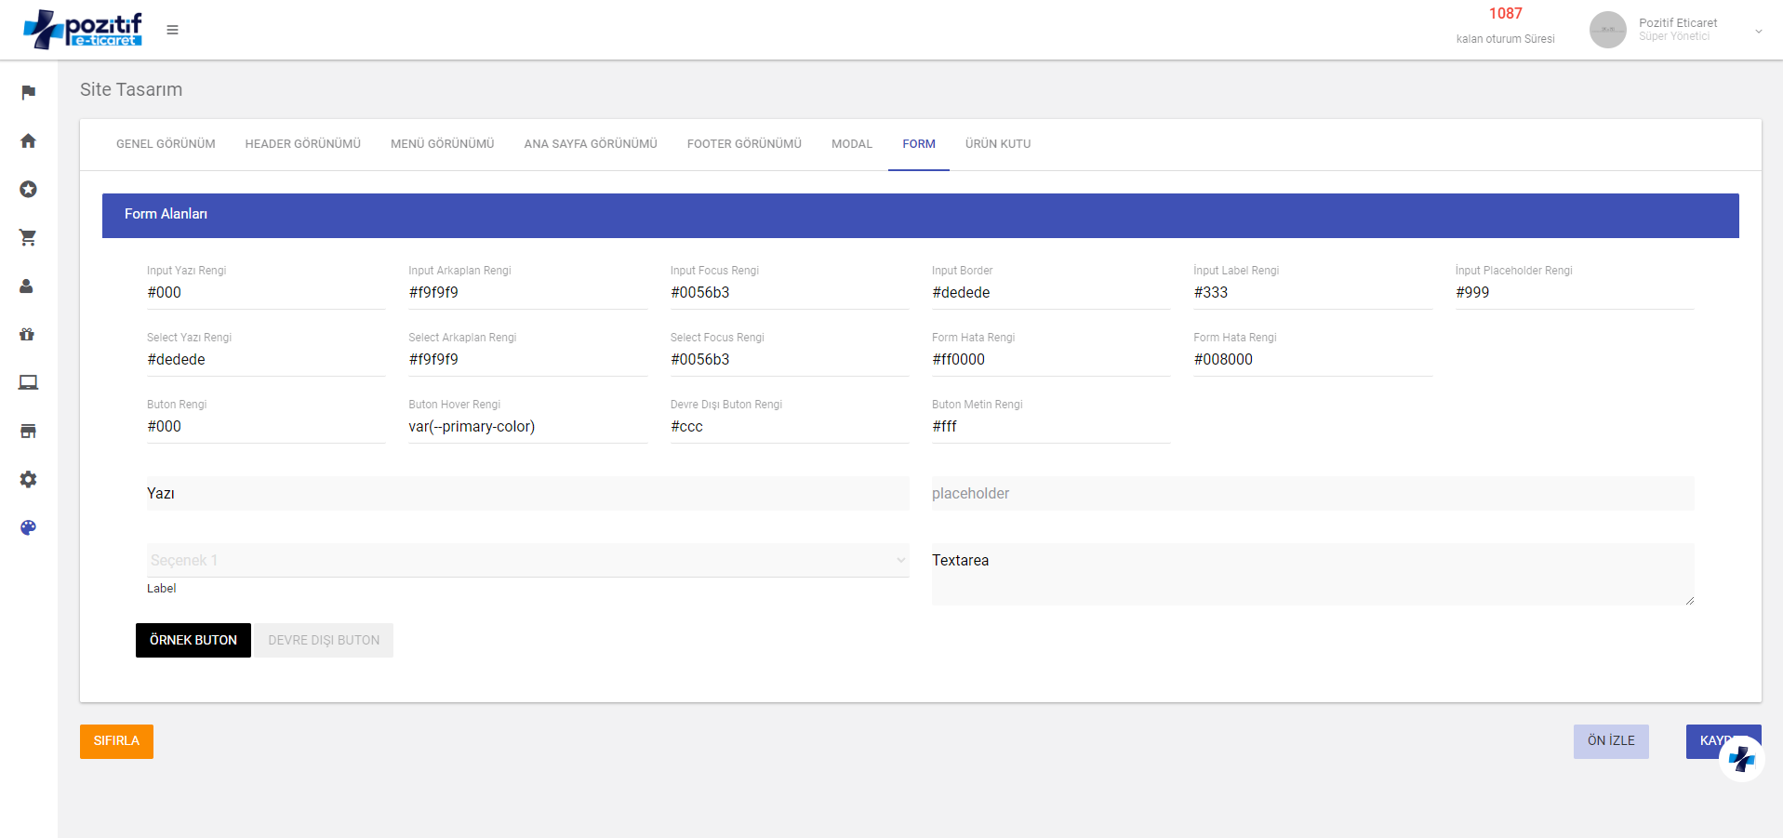Open the settings gear sidebar icon
The width and height of the screenshot is (1783, 838).
[28, 479]
